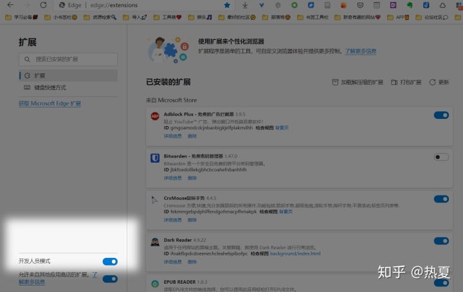Click 删除 to remove CrxMouse
This screenshot has width=463, height=292.
click(192, 220)
